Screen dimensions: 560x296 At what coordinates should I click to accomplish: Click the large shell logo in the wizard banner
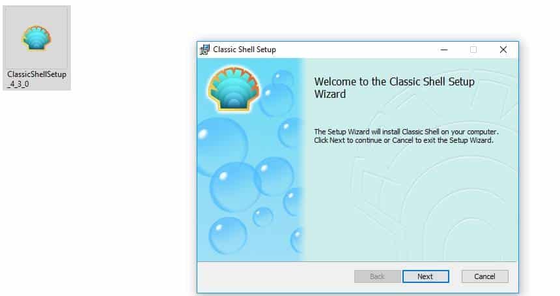pyautogui.click(x=234, y=88)
